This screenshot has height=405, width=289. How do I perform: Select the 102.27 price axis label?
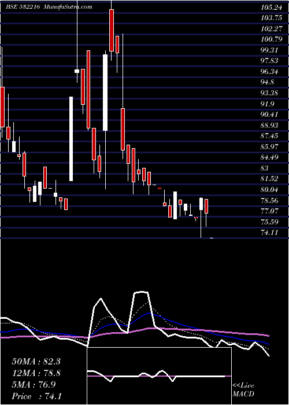(271, 29)
